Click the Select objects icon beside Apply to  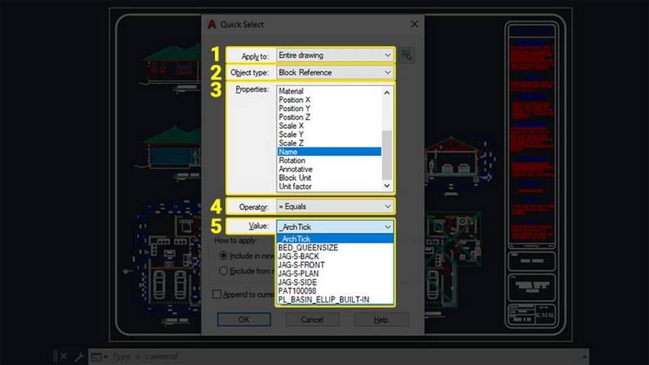pyautogui.click(x=407, y=55)
